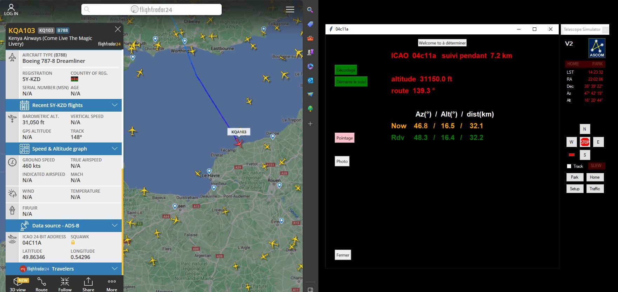This screenshot has width=618, height=292.
Task: Click the pink Pointage button
Action: click(344, 138)
